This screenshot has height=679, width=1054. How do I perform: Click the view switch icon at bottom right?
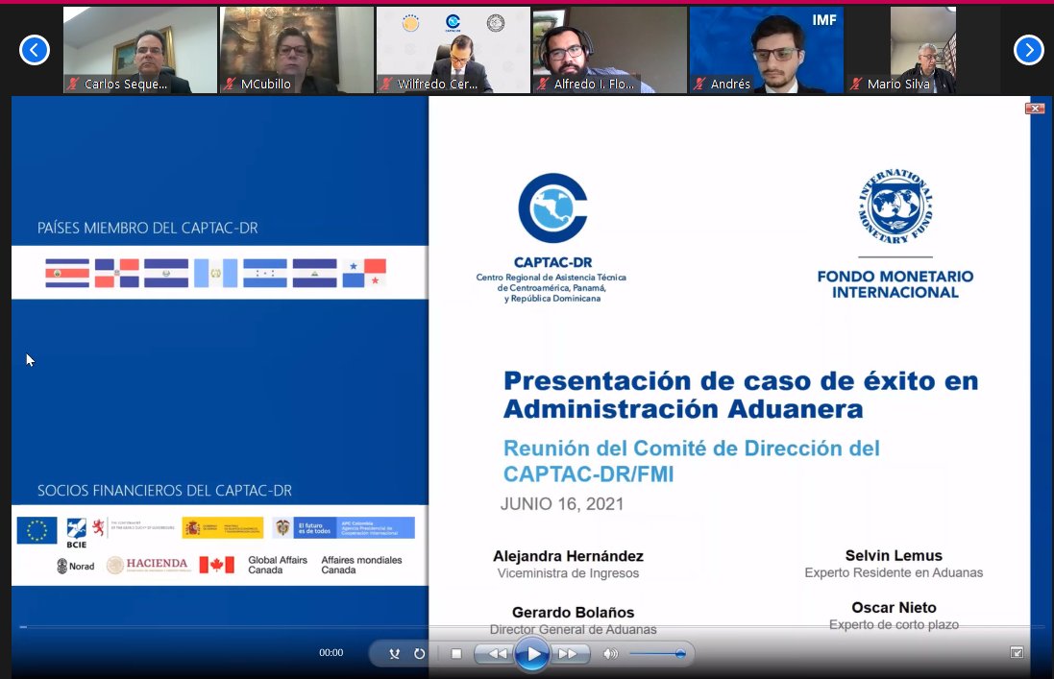[x=1017, y=652]
